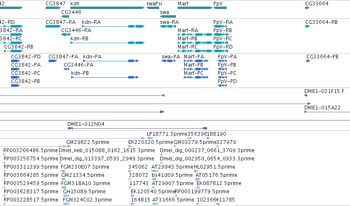Select the FGM230E07.3prime EST label
The width and height of the screenshot is (350, 206).
(85, 167)
